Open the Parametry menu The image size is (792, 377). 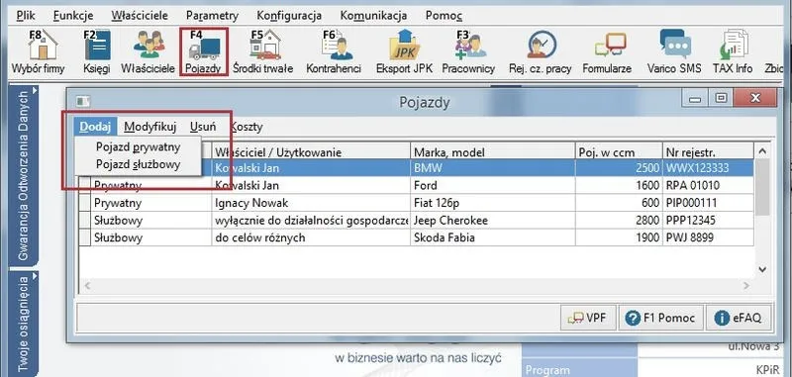[x=212, y=16]
